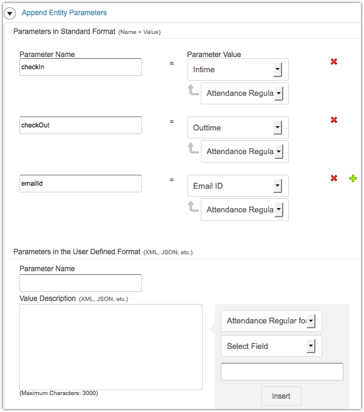Open the Outtime parameter value dropdown

click(238, 127)
